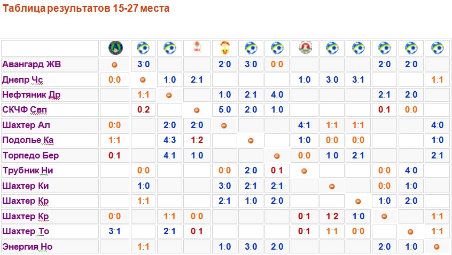Select the Нефтяник Др team name
This screenshot has height=255, width=452.
(x=31, y=95)
